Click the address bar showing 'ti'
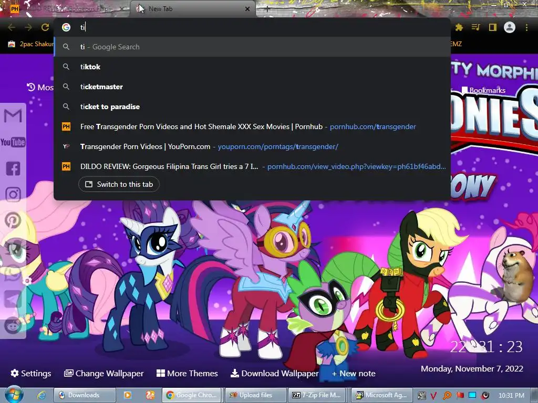Screen dimensions: 538x403 [x=252, y=27]
